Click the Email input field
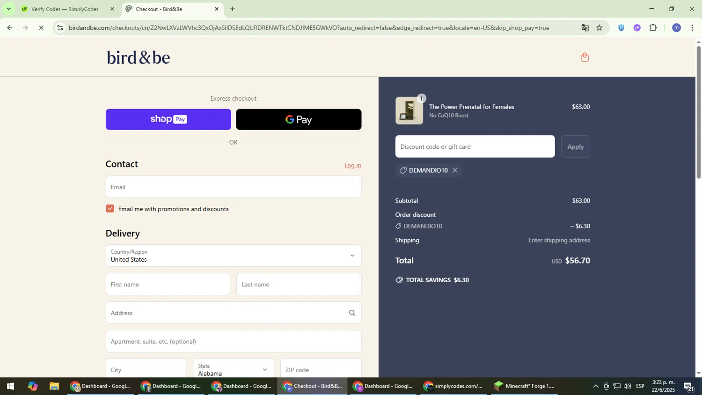This screenshot has width=702, height=395. coord(234,187)
